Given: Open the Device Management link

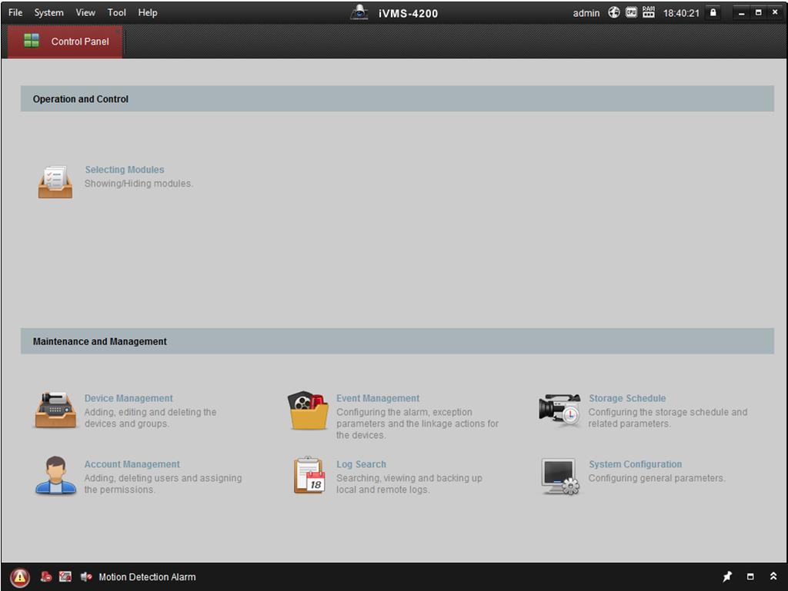Looking at the screenshot, I should coord(129,398).
